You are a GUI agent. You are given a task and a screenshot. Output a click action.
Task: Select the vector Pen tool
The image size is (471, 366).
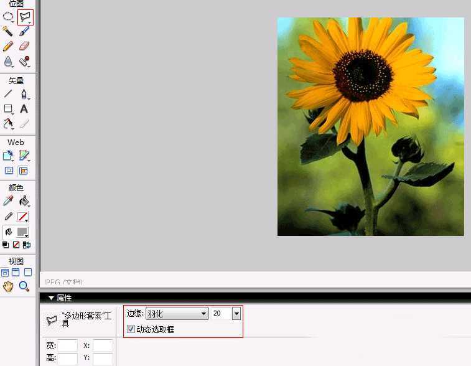(x=24, y=94)
